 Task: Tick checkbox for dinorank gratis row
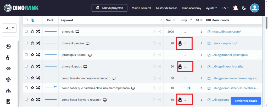(26, 66)
